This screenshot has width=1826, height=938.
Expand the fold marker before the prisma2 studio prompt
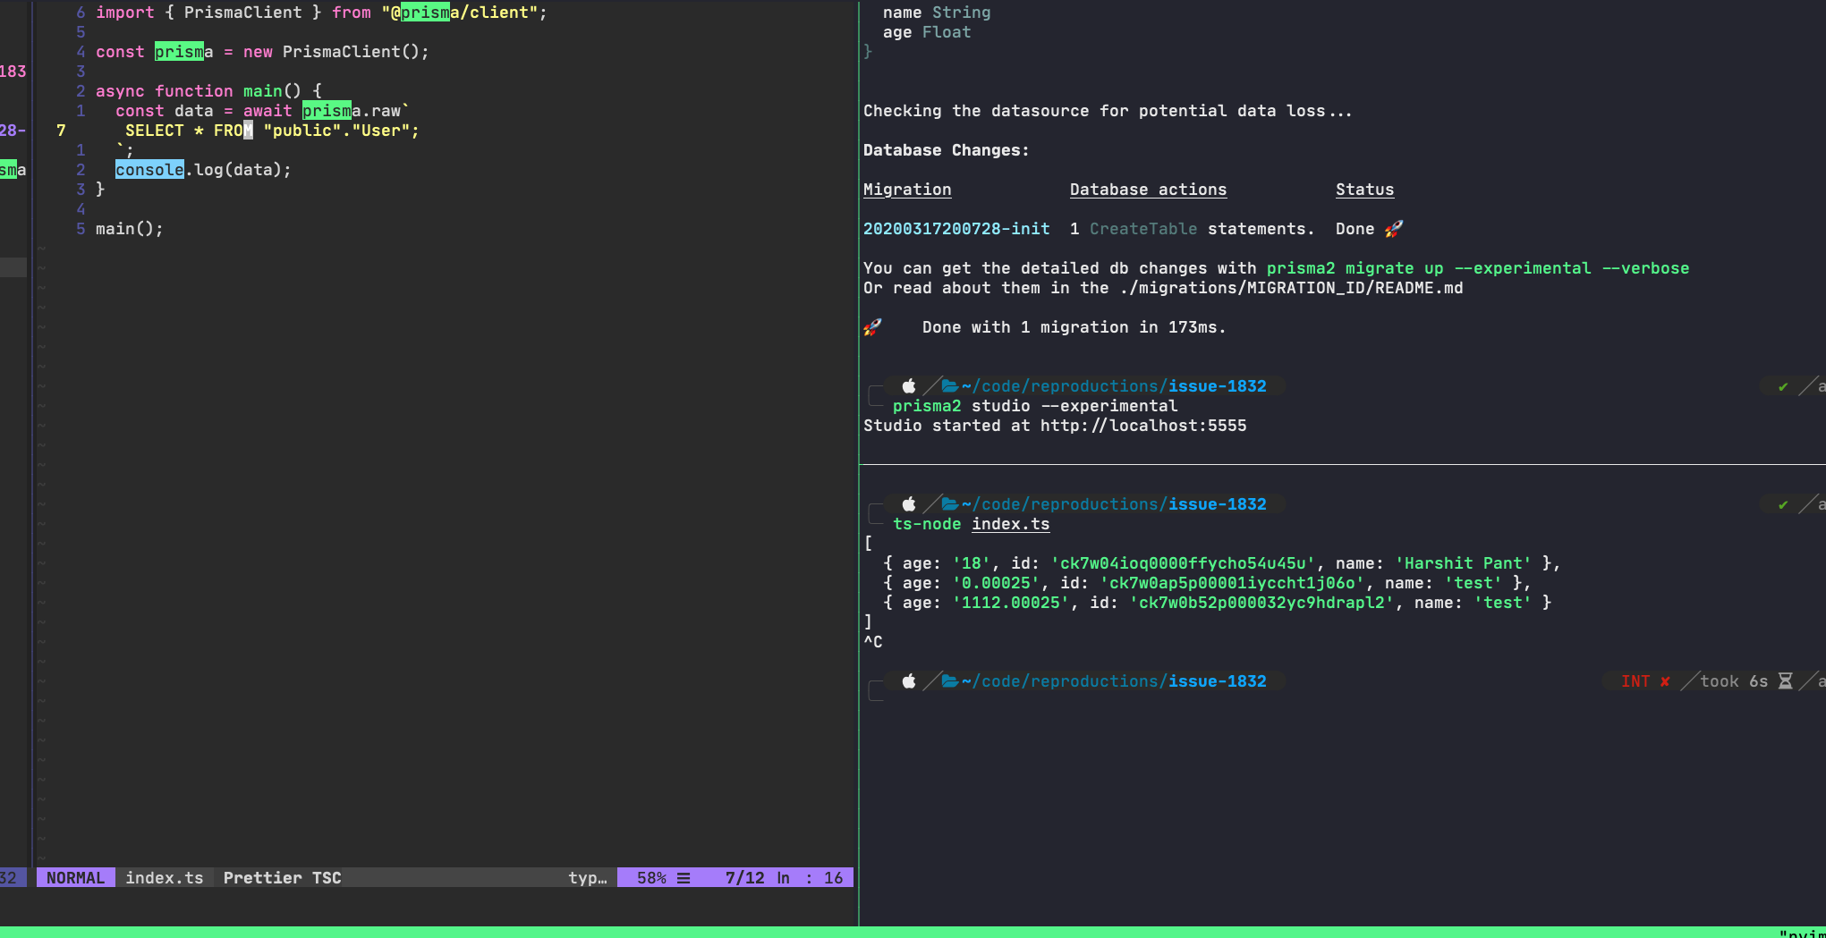tap(875, 396)
